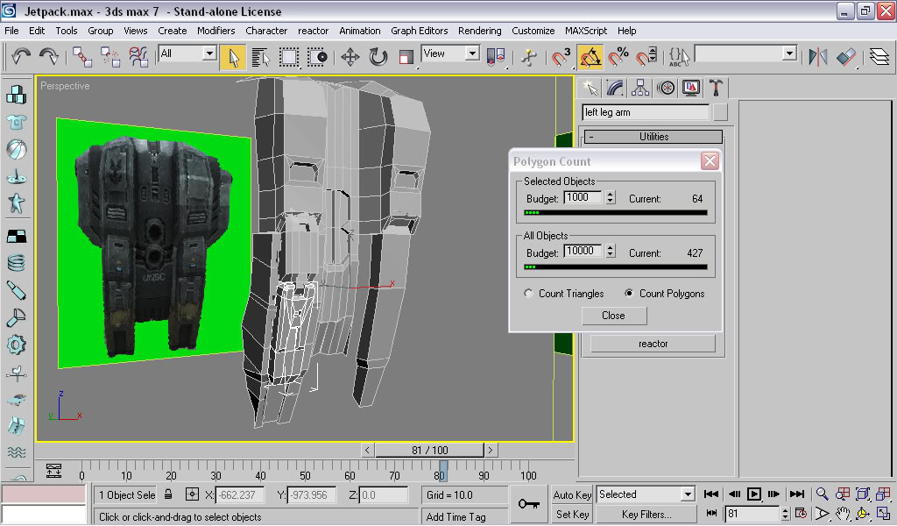The width and height of the screenshot is (897, 526).
Task: Click the Use Pivot Point Center icon
Action: coord(496,57)
